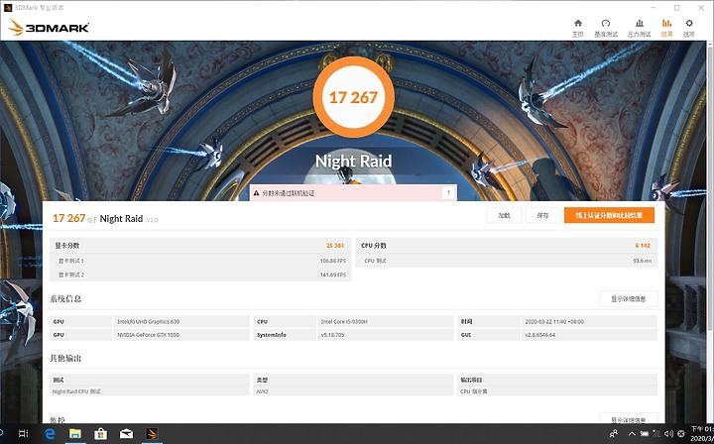This screenshot has height=444, width=714.
Task: Show hidden system tray icons chevron
Action: point(632,433)
